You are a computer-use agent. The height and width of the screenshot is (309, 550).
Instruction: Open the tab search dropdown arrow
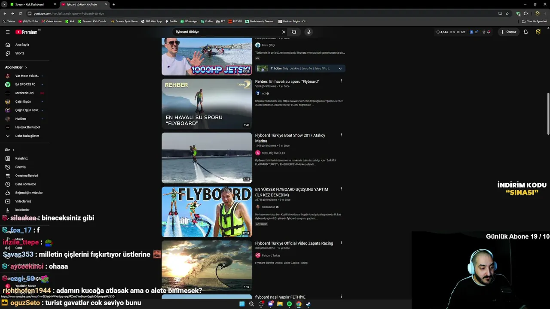(4, 4)
